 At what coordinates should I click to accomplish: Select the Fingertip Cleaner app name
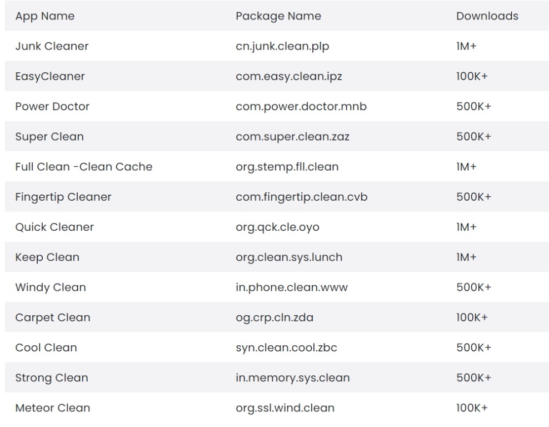click(63, 197)
